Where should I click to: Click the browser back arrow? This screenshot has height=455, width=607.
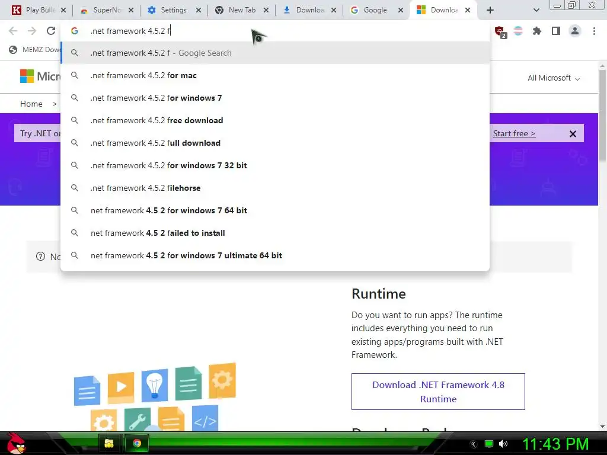pyautogui.click(x=13, y=31)
